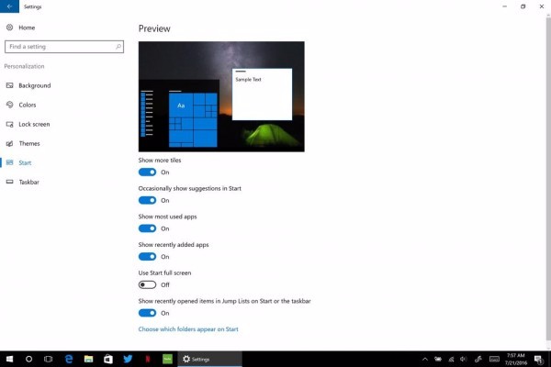Open Windows Store from the taskbar

(107, 359)
